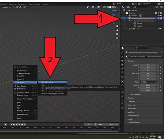This screenshot has height=139, width=164.
Task: Disable Camera in renders via camera icon
Action: coord(161,16)
